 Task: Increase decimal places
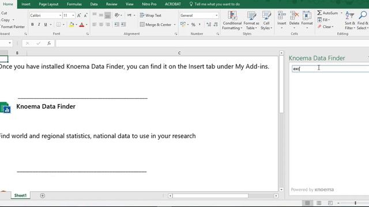pyautogui.click(x=209, y=24)
